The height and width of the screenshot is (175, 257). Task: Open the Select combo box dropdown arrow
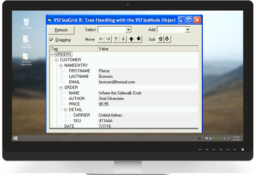click(x=128, y=30)
